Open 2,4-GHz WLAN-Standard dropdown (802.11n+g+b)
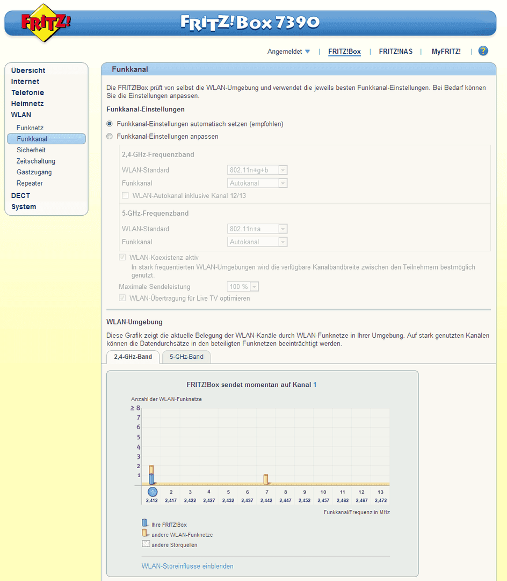Image resolution: width=507 pixels, height=581 pixels. click(x=257, y=170)
